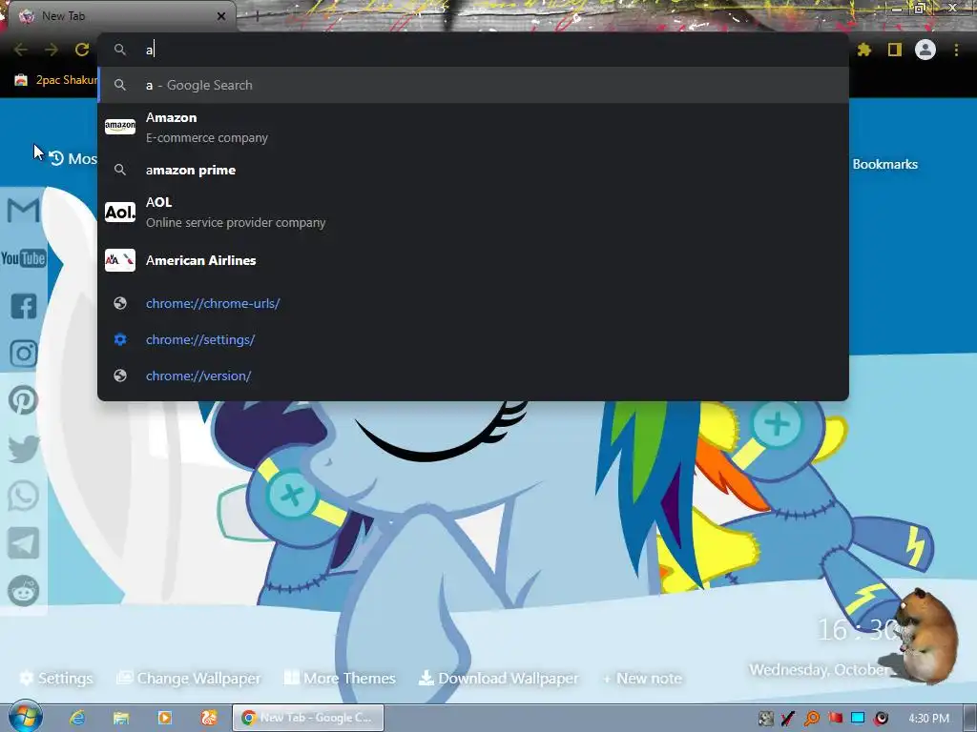Open the Gmail sidebar shortcut
This screenshot has width=977, height=732.
(23, 211)
